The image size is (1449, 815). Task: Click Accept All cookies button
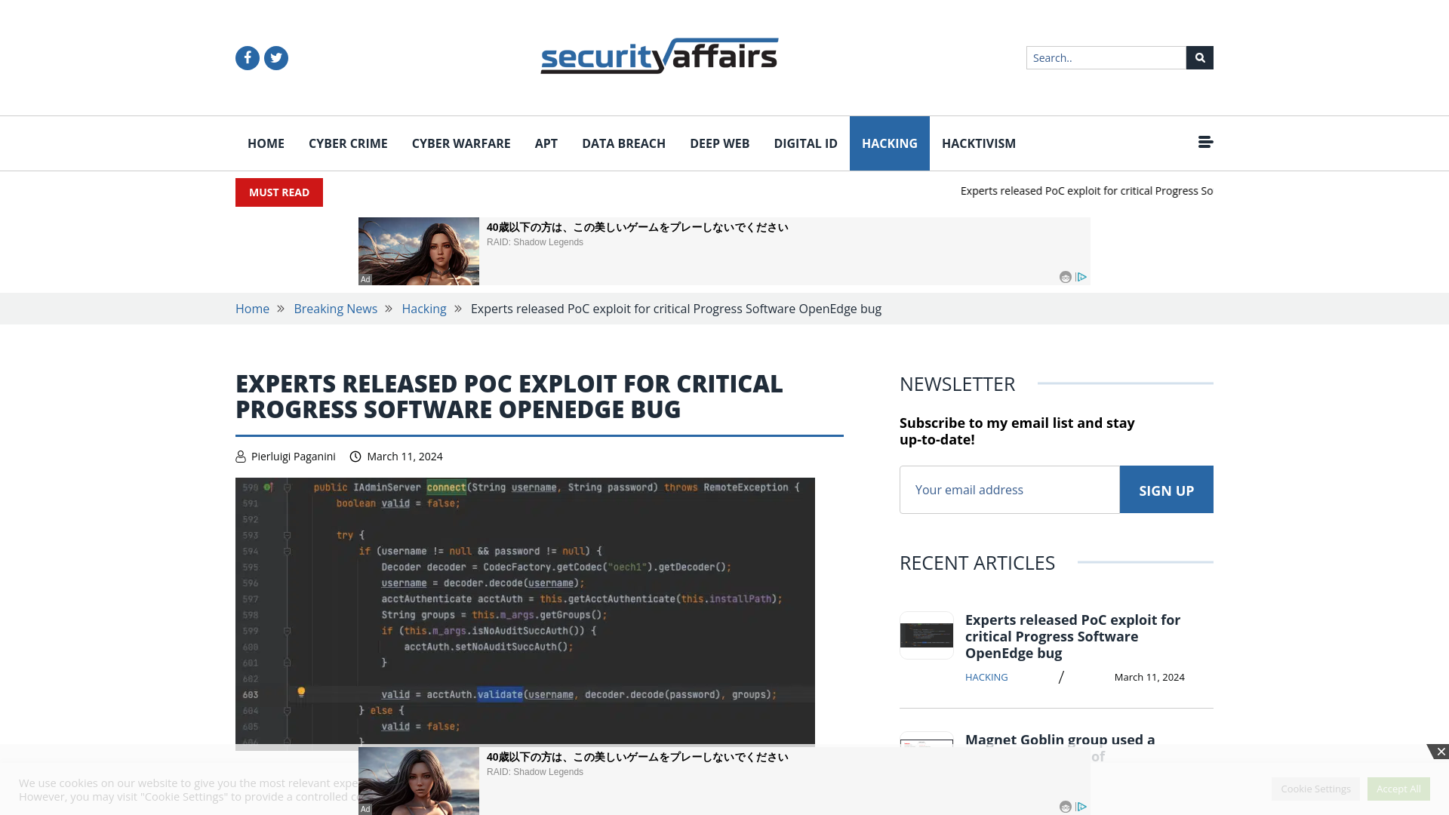(1398, 788)
